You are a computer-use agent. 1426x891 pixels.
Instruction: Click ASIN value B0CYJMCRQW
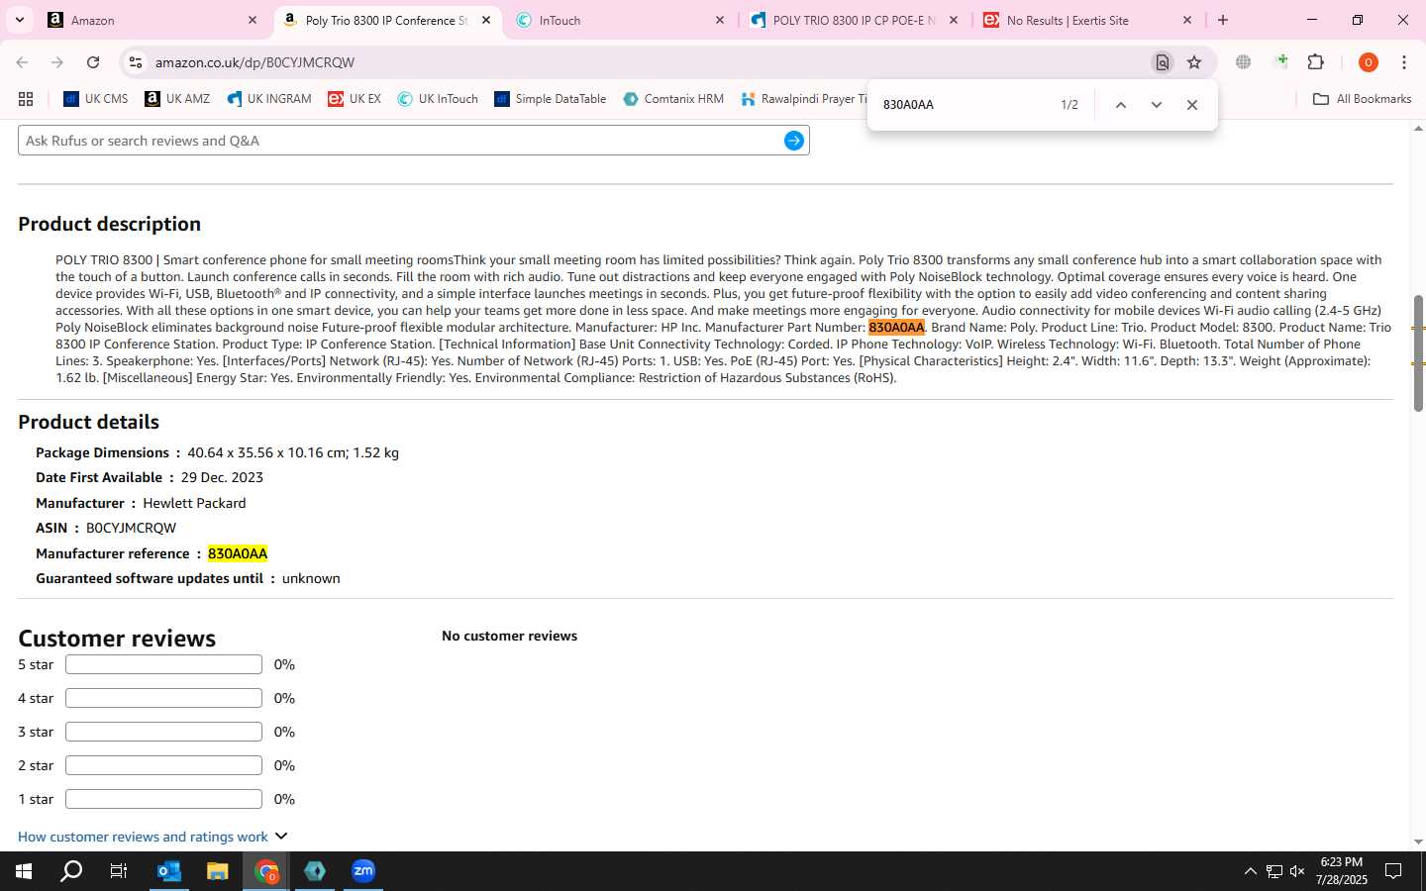pos(131,529)
